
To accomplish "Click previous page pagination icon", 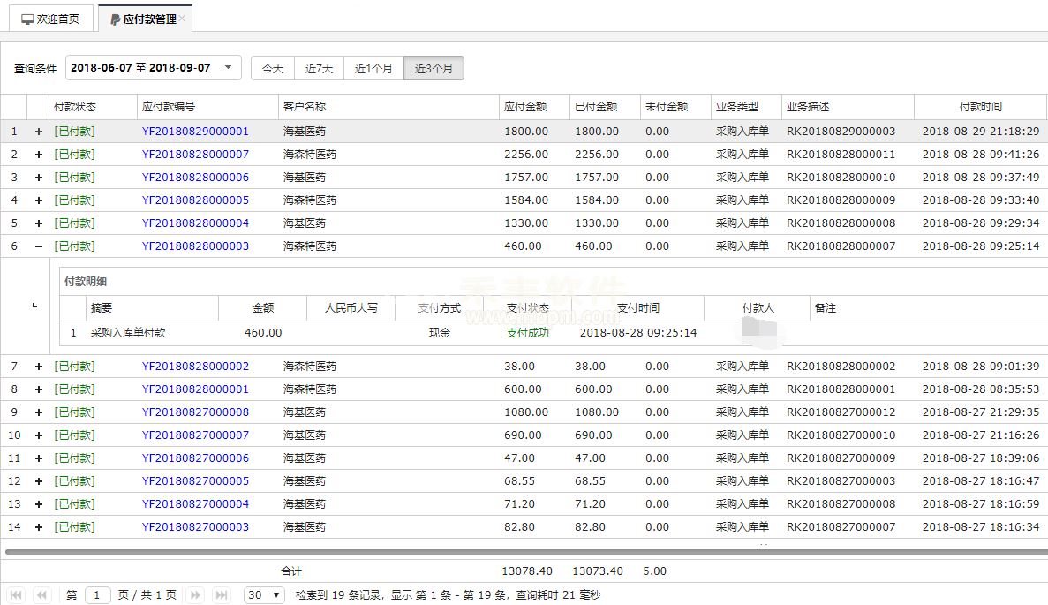I will (41, 595).
